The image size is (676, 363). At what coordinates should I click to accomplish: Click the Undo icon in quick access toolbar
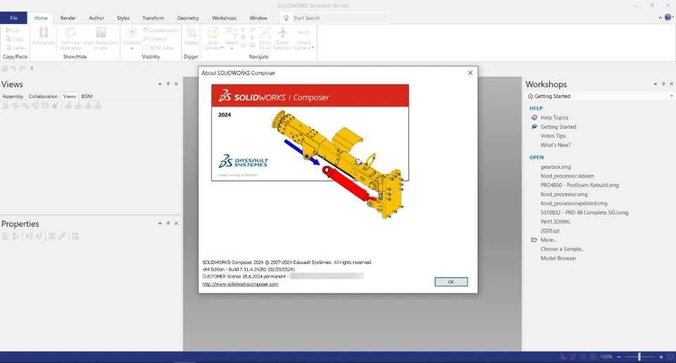13,68
